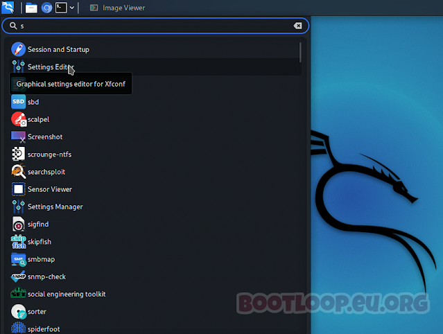Screen dimensions: 443x334
Task: Click the skipfish logo icon
Action: coord(18,242)
